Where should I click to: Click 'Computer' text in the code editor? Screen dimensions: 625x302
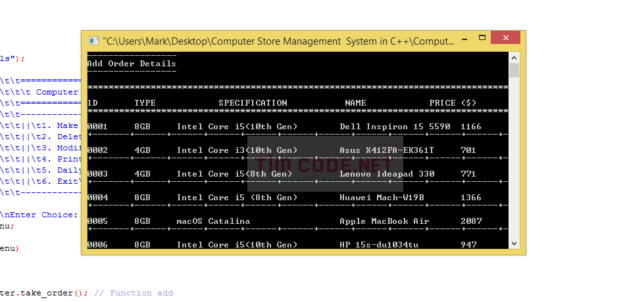click(57, 93)
